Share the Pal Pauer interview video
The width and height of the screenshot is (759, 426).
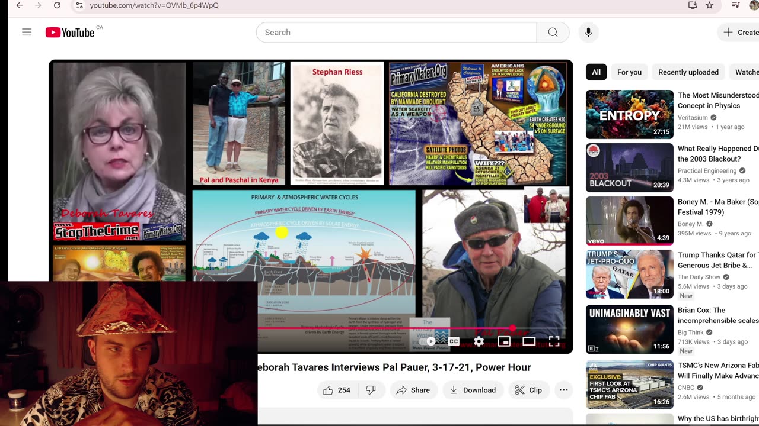(x=413, y=390)
